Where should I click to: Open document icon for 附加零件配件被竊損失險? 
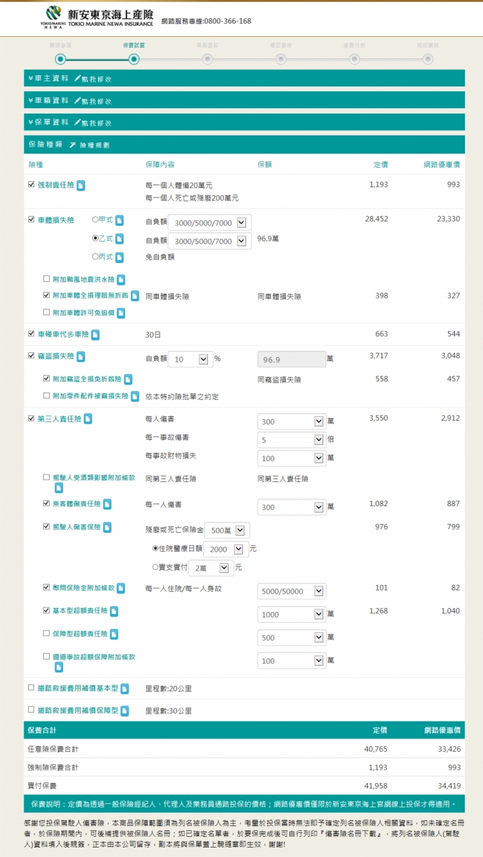coord(135,397)
